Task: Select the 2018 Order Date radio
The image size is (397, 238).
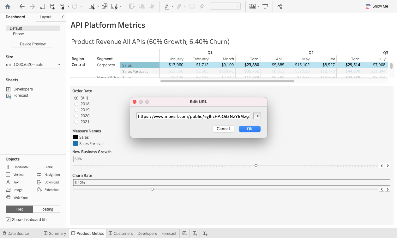Action: [76, 104]
